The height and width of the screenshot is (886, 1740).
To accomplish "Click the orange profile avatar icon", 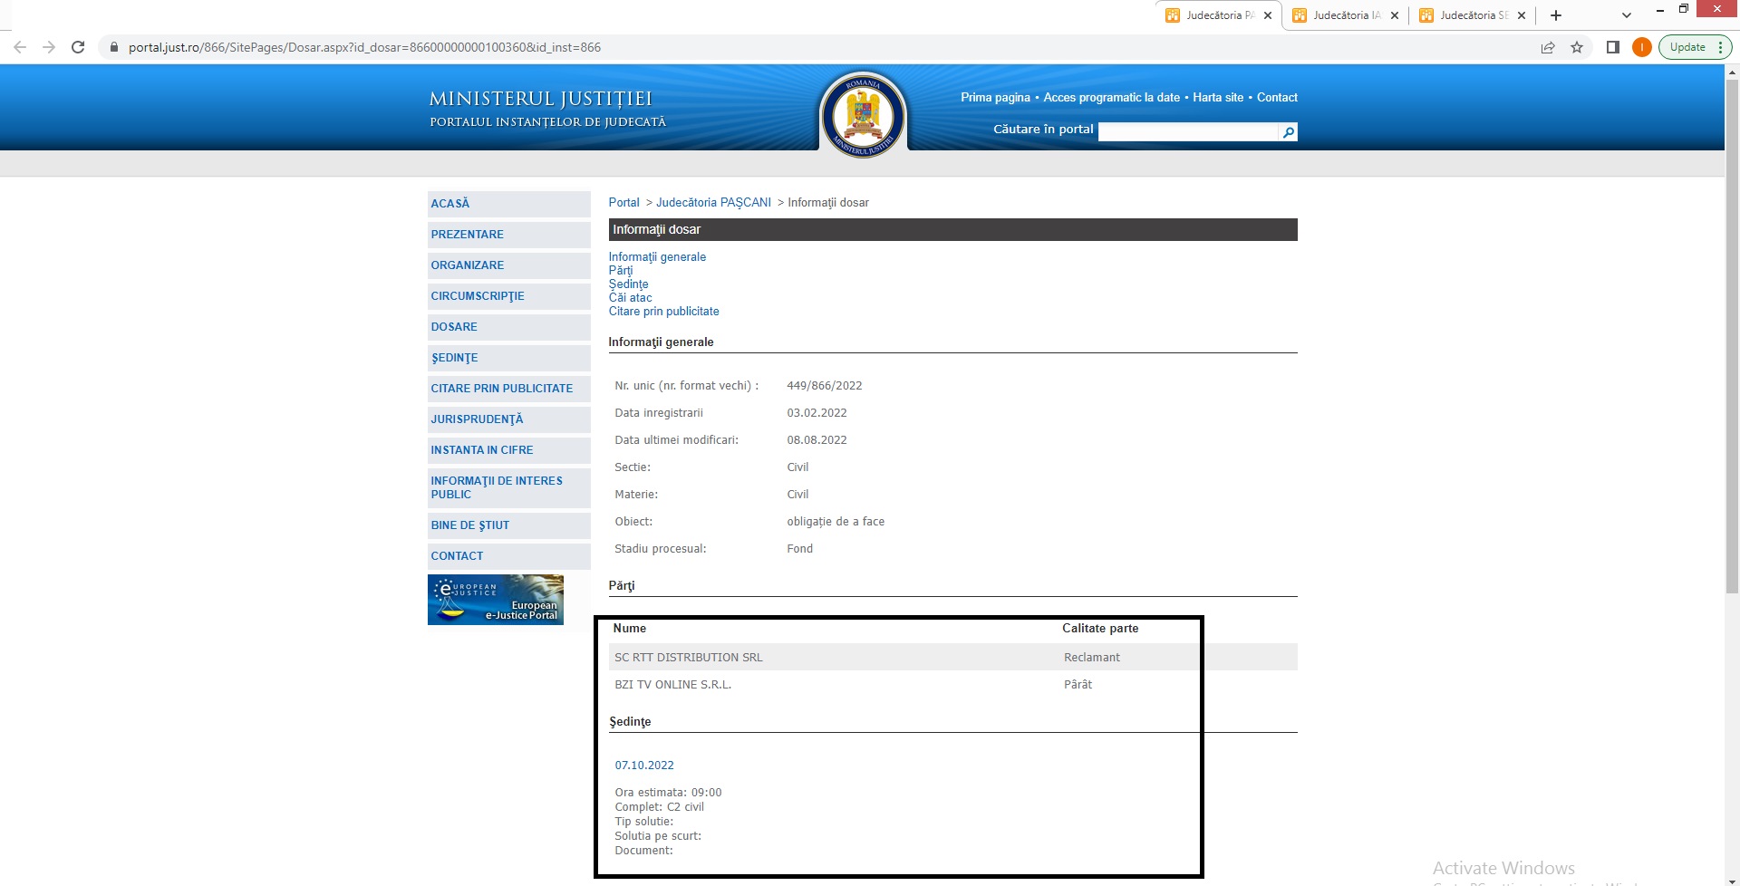I will point(1641,47).
